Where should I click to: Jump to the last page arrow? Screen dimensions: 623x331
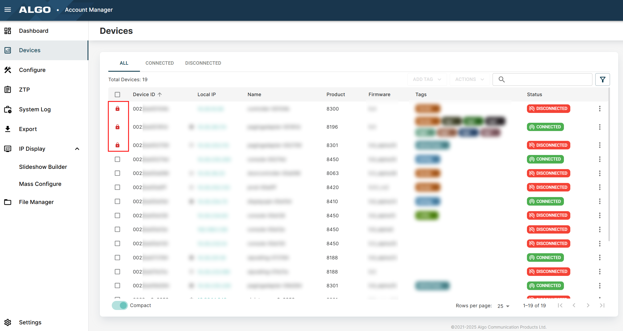602,305
